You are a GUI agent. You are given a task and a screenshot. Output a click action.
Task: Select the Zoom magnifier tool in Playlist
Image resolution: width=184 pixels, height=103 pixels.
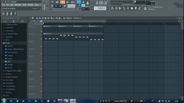click(57, 18)
